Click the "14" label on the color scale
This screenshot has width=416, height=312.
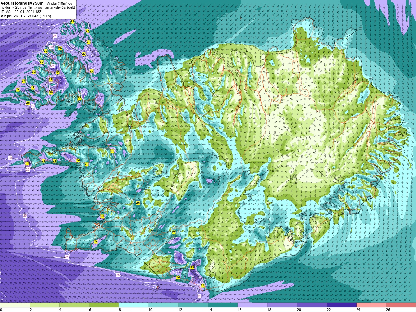pyautogui.click(x=210, y=310)
